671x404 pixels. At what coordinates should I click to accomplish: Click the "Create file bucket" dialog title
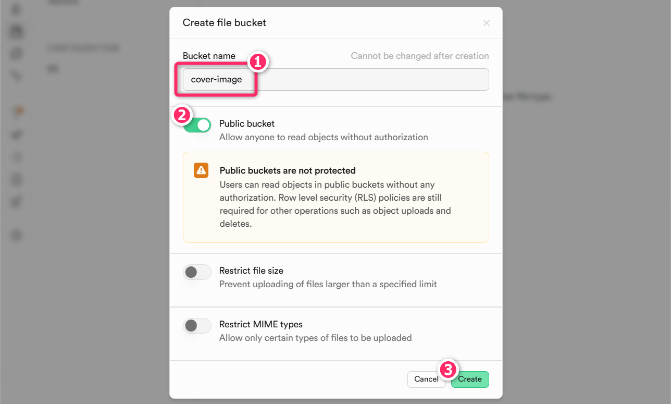[x=224, y=23]
